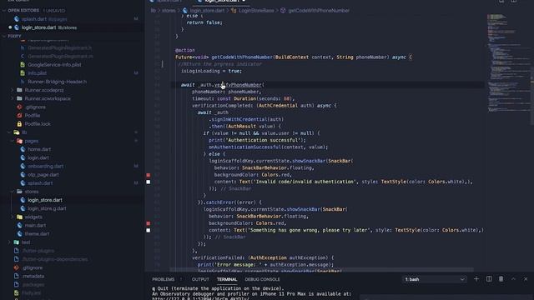The width and height of the screenshot is (534, 300).
Task: Open main.dart in the lib folder
Action: point(35,225)
